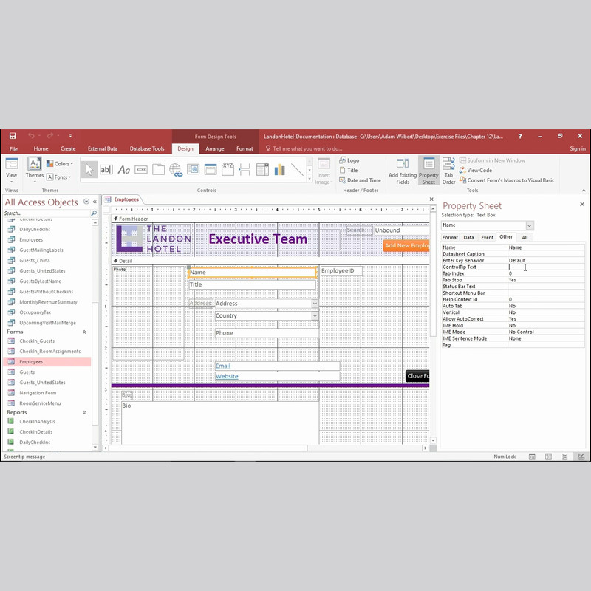
Task: Toggle the Property Sheet button
Action: tap(428, 171)
